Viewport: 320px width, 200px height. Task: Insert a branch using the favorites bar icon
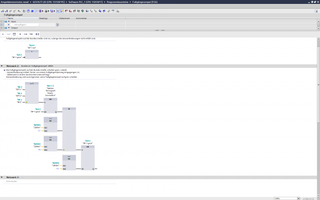[31, 34]
